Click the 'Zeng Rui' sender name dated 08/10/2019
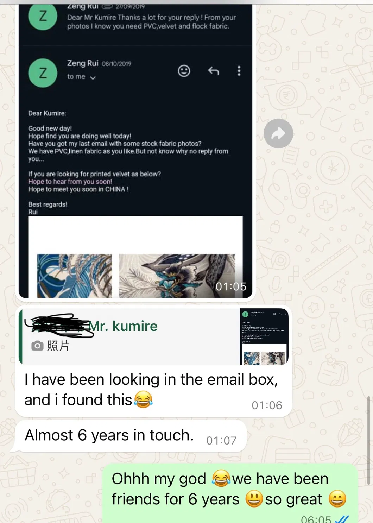 tap(83, 63)
